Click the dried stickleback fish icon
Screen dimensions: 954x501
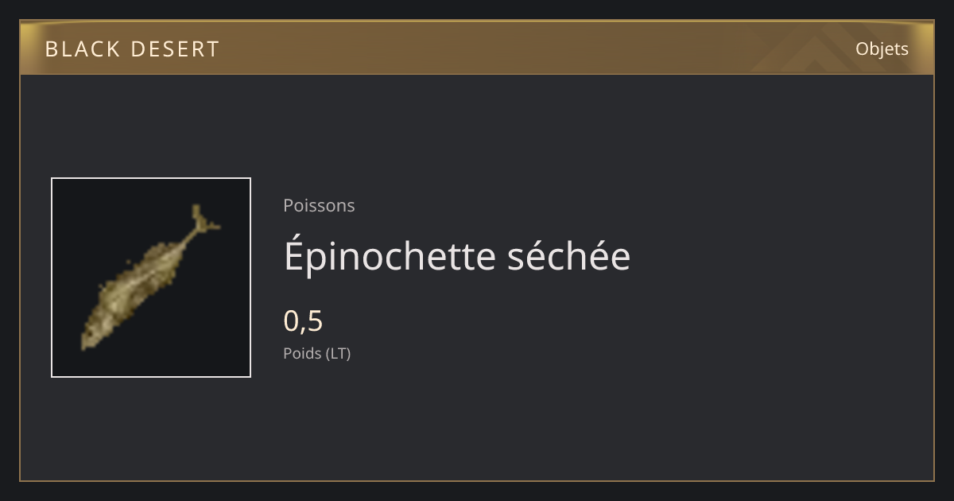150,278
